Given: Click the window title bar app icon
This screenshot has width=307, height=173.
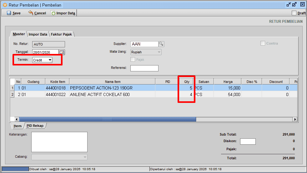Looking at the screenshot, I should [5, 5].
